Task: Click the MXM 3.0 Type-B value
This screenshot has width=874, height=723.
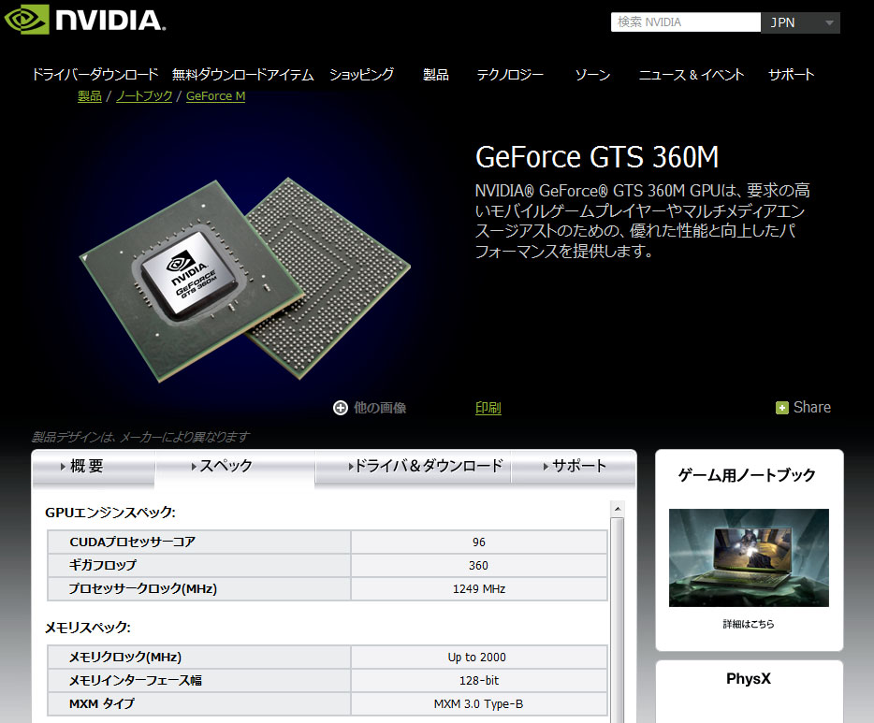Action: pos(479,704)
